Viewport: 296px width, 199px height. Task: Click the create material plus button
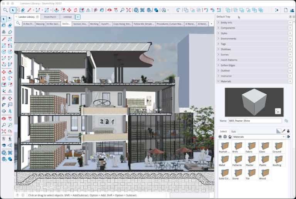coord(220,137)
